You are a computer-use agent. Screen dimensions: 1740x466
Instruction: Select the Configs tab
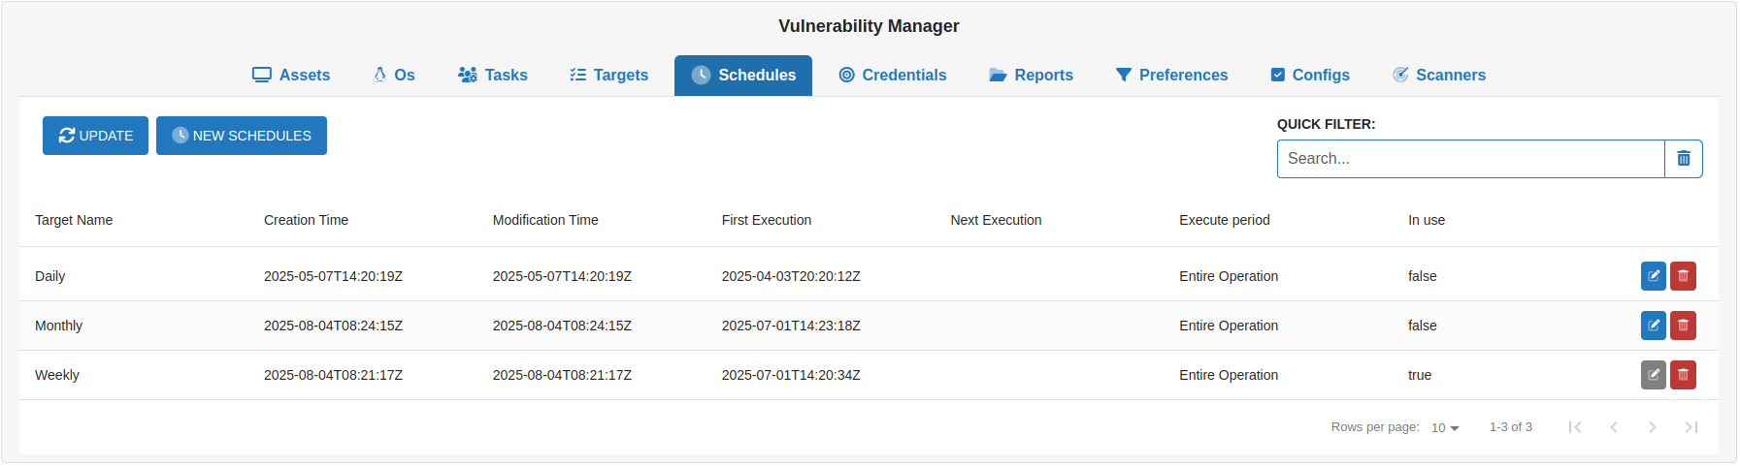coord(1310,76)
